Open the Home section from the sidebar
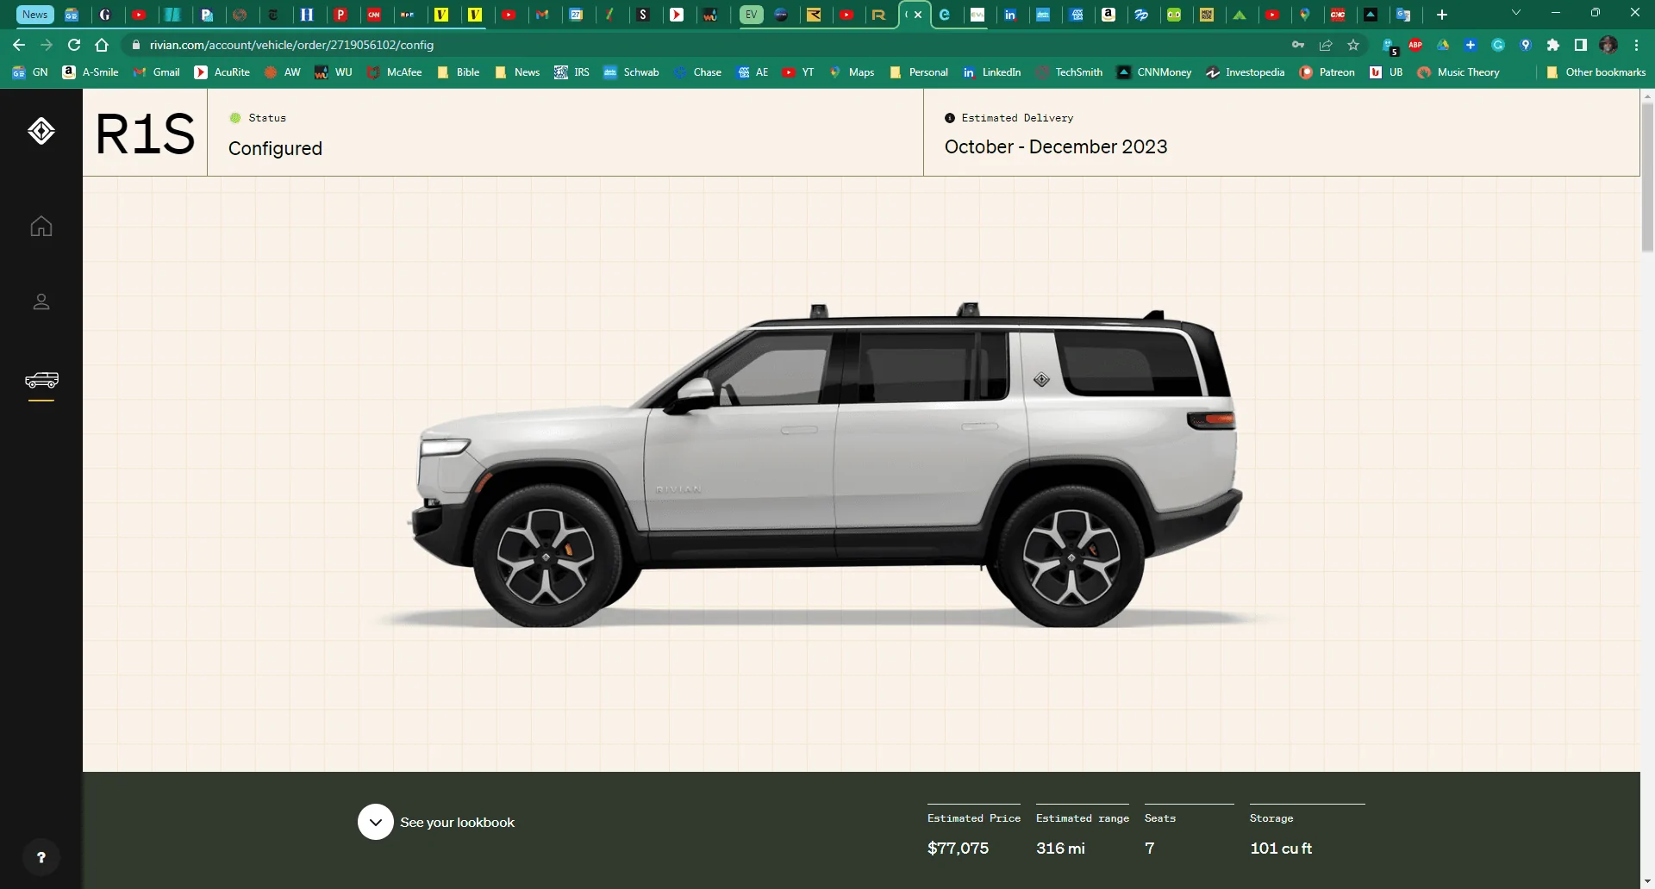This screenshot has height=889, width=1655. point(41,227)
